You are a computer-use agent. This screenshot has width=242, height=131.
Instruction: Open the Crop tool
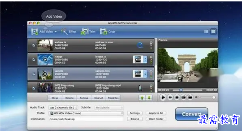tap(104, 31)
